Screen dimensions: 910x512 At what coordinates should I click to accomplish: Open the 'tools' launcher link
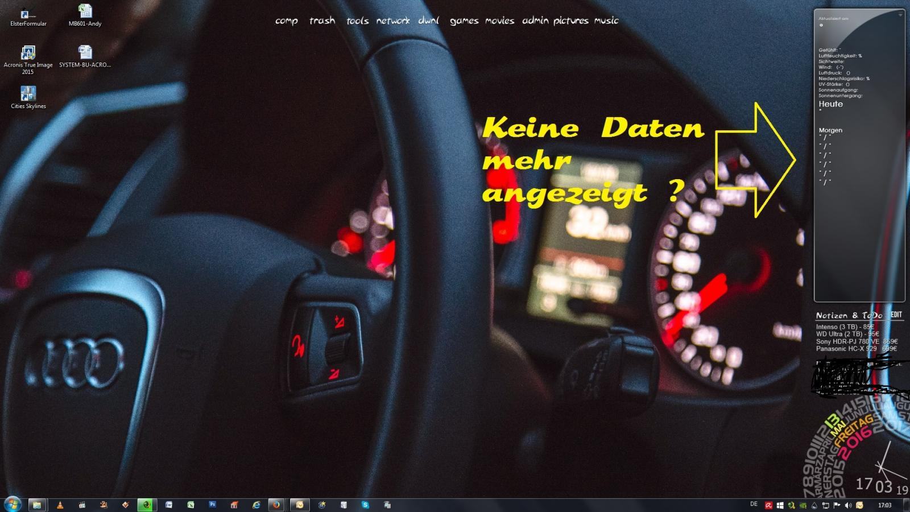[358, 20]
